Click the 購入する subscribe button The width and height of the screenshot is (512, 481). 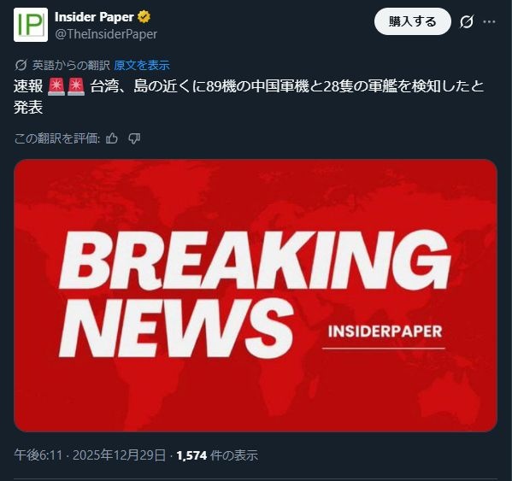click(412, 21)
